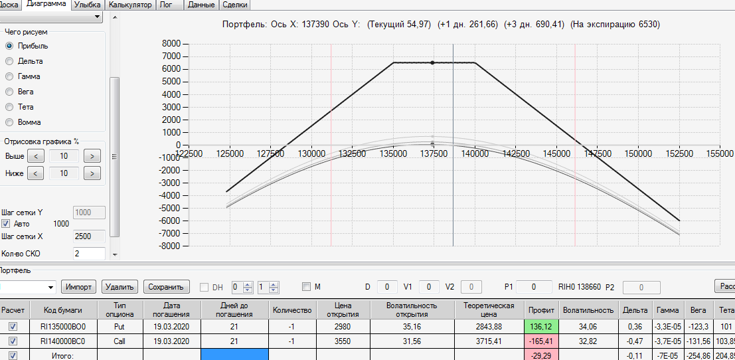This screenshot has width=735, height=360.
Task: Click the Удалить button
Action: point(120,287)
